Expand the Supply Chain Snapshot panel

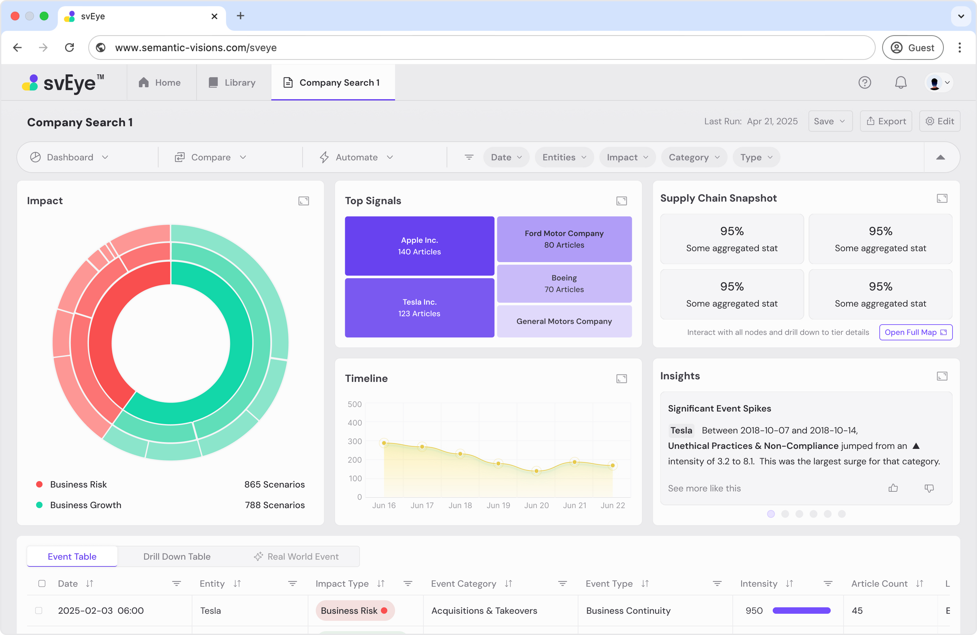942,198
